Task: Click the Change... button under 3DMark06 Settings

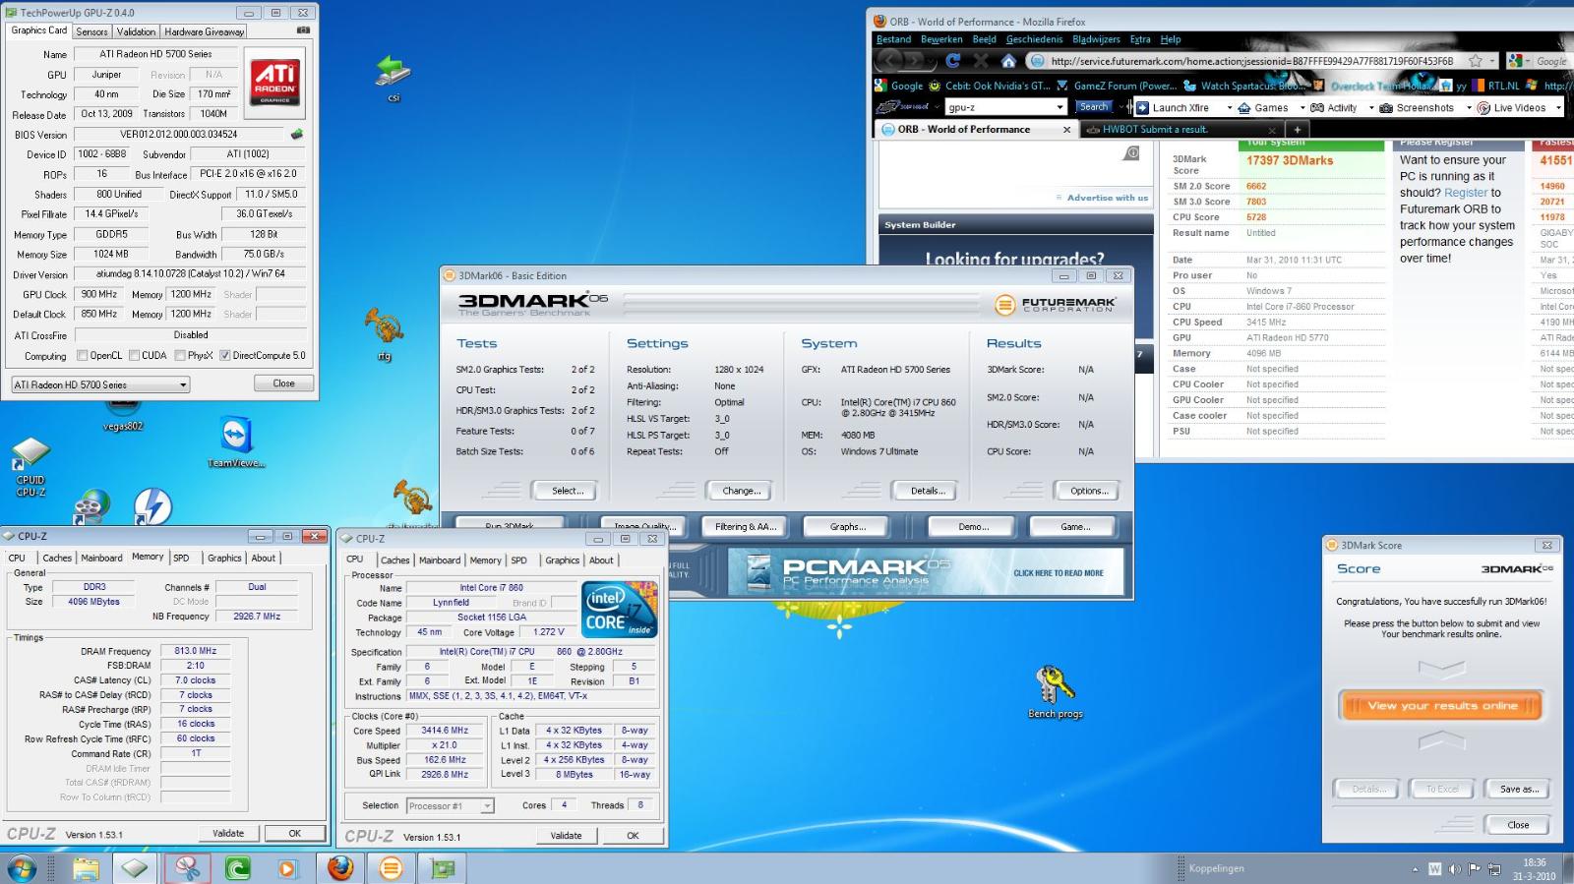Action: (x=740, y=491)
